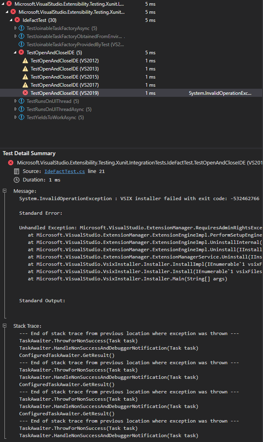Select TestOpenAndCloseIDE (VS2015) test
The image size is (263, 442).
(131, 77)
